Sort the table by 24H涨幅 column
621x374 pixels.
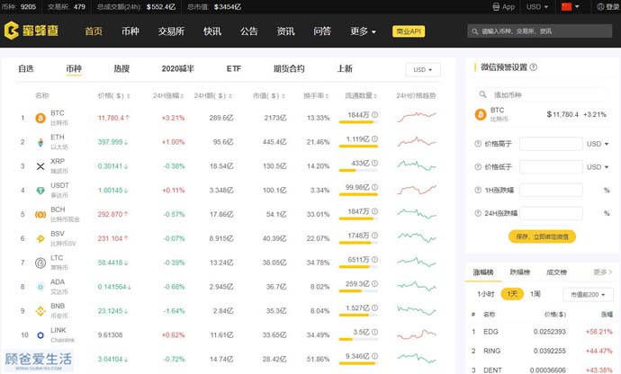(168, 96)
